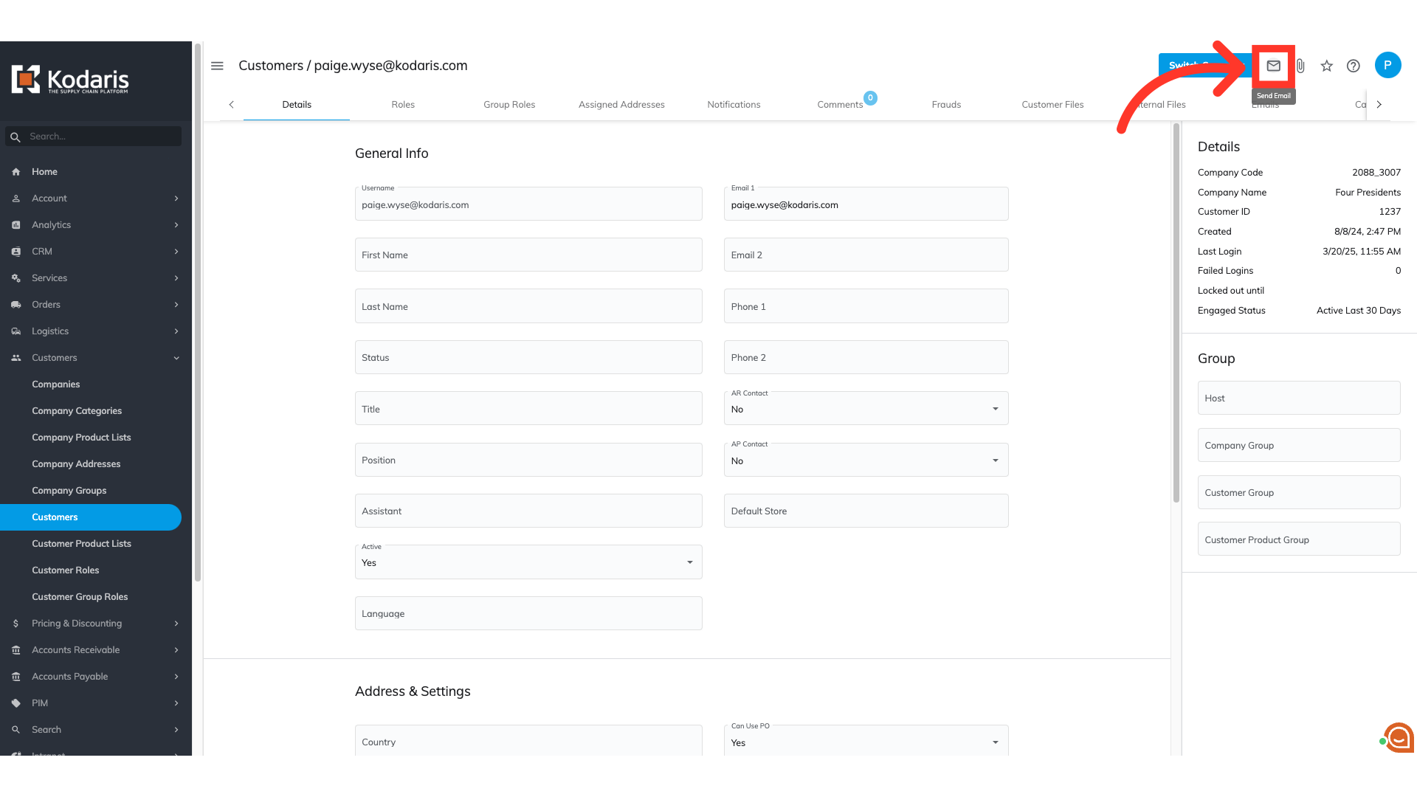Open Company Product Lists in sidebar
Viewport: 1417px width, 797px height.
[x=81, y=438]
